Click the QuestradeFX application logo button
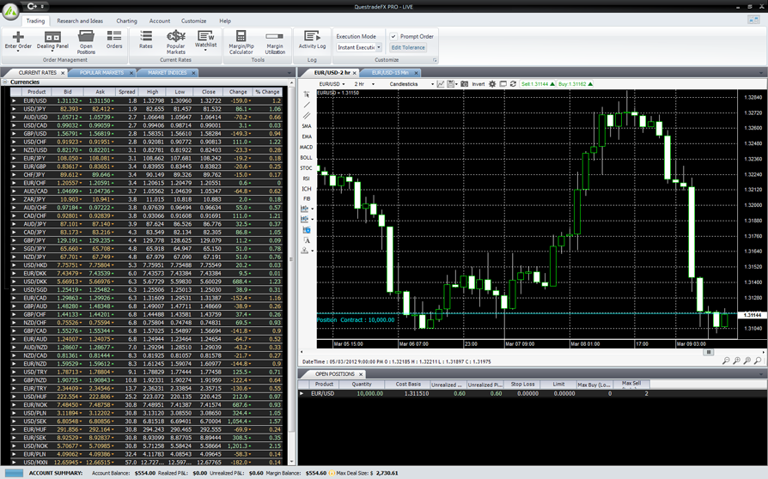This screenshot has height=479, width=768. click(11, 11)
